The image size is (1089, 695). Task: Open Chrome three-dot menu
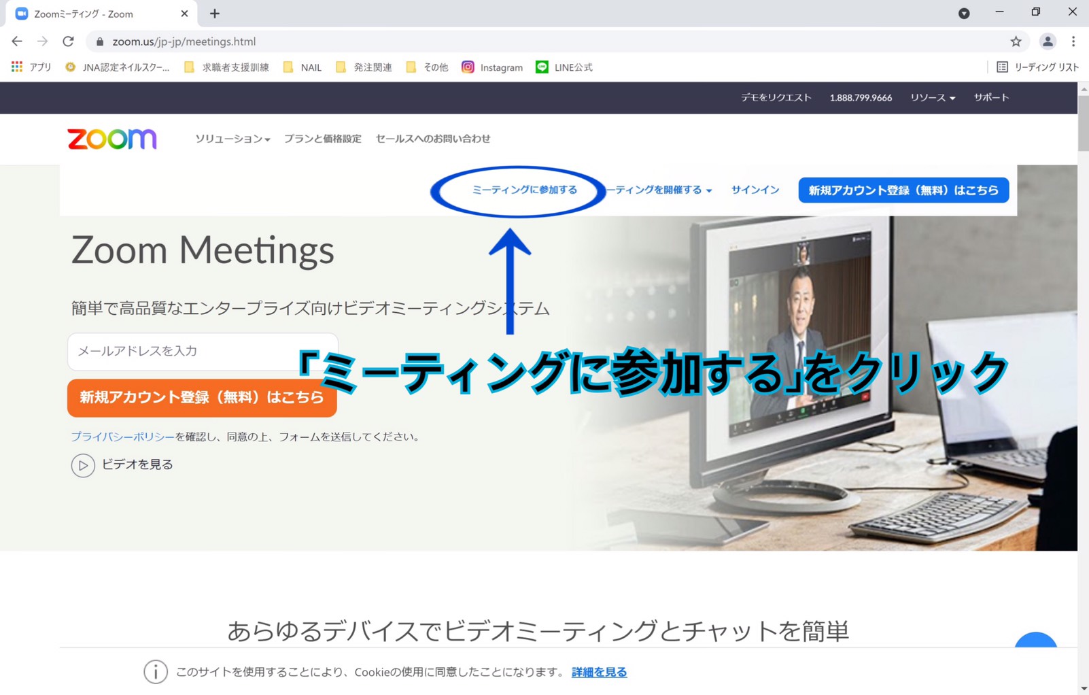pyautogui.click(x=1073, y=41)
